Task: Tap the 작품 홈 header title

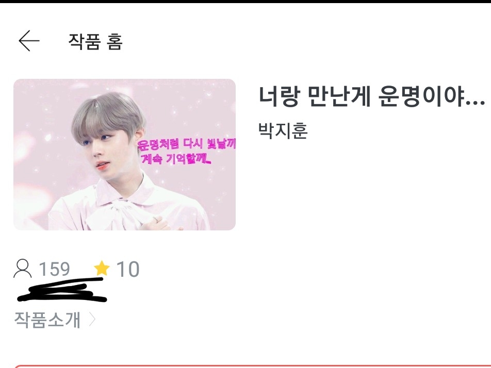Action: tap(95, 41)
